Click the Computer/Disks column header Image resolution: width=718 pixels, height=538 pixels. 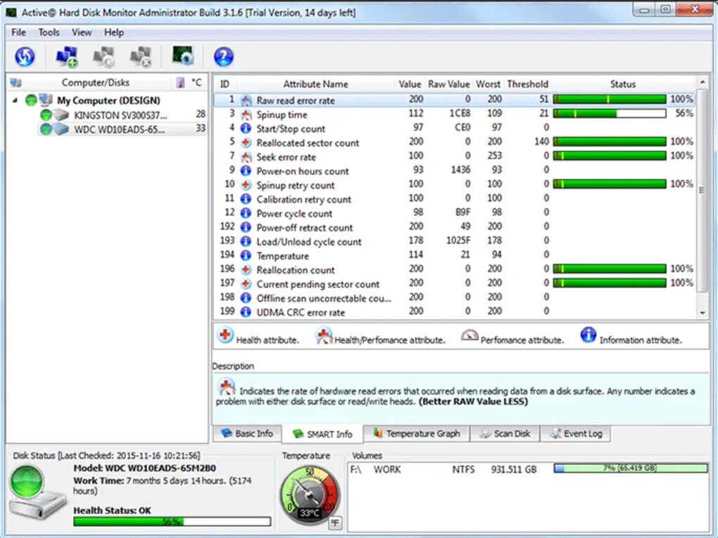95,83
